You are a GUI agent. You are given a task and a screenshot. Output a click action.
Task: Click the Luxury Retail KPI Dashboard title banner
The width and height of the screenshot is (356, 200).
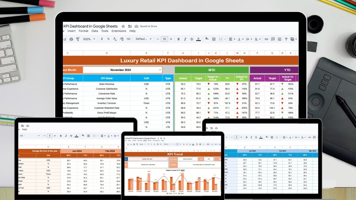181,61
